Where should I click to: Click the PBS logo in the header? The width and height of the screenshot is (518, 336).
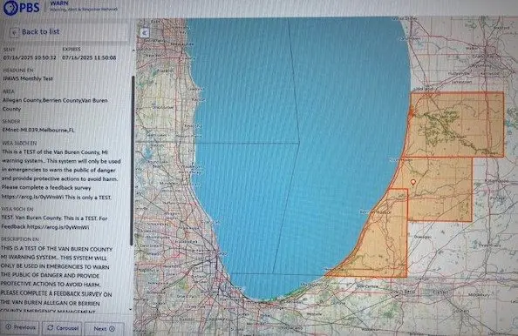click(x=21, y=7)
